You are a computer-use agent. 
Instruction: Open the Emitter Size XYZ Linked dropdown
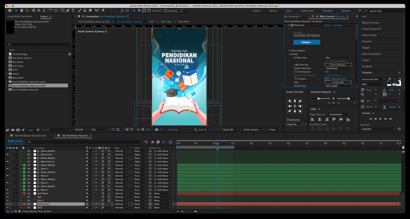tap(339, 86)
